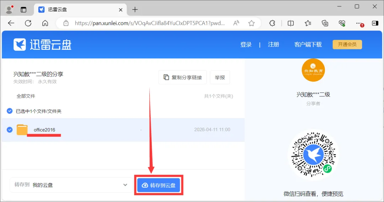Click the 迅雷云盘 bird logo

pyautogui.click(x=20, y=44)
